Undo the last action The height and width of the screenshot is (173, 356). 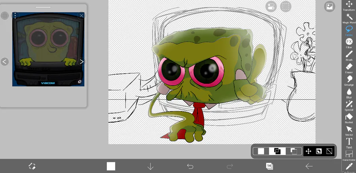tap(190, 166)
